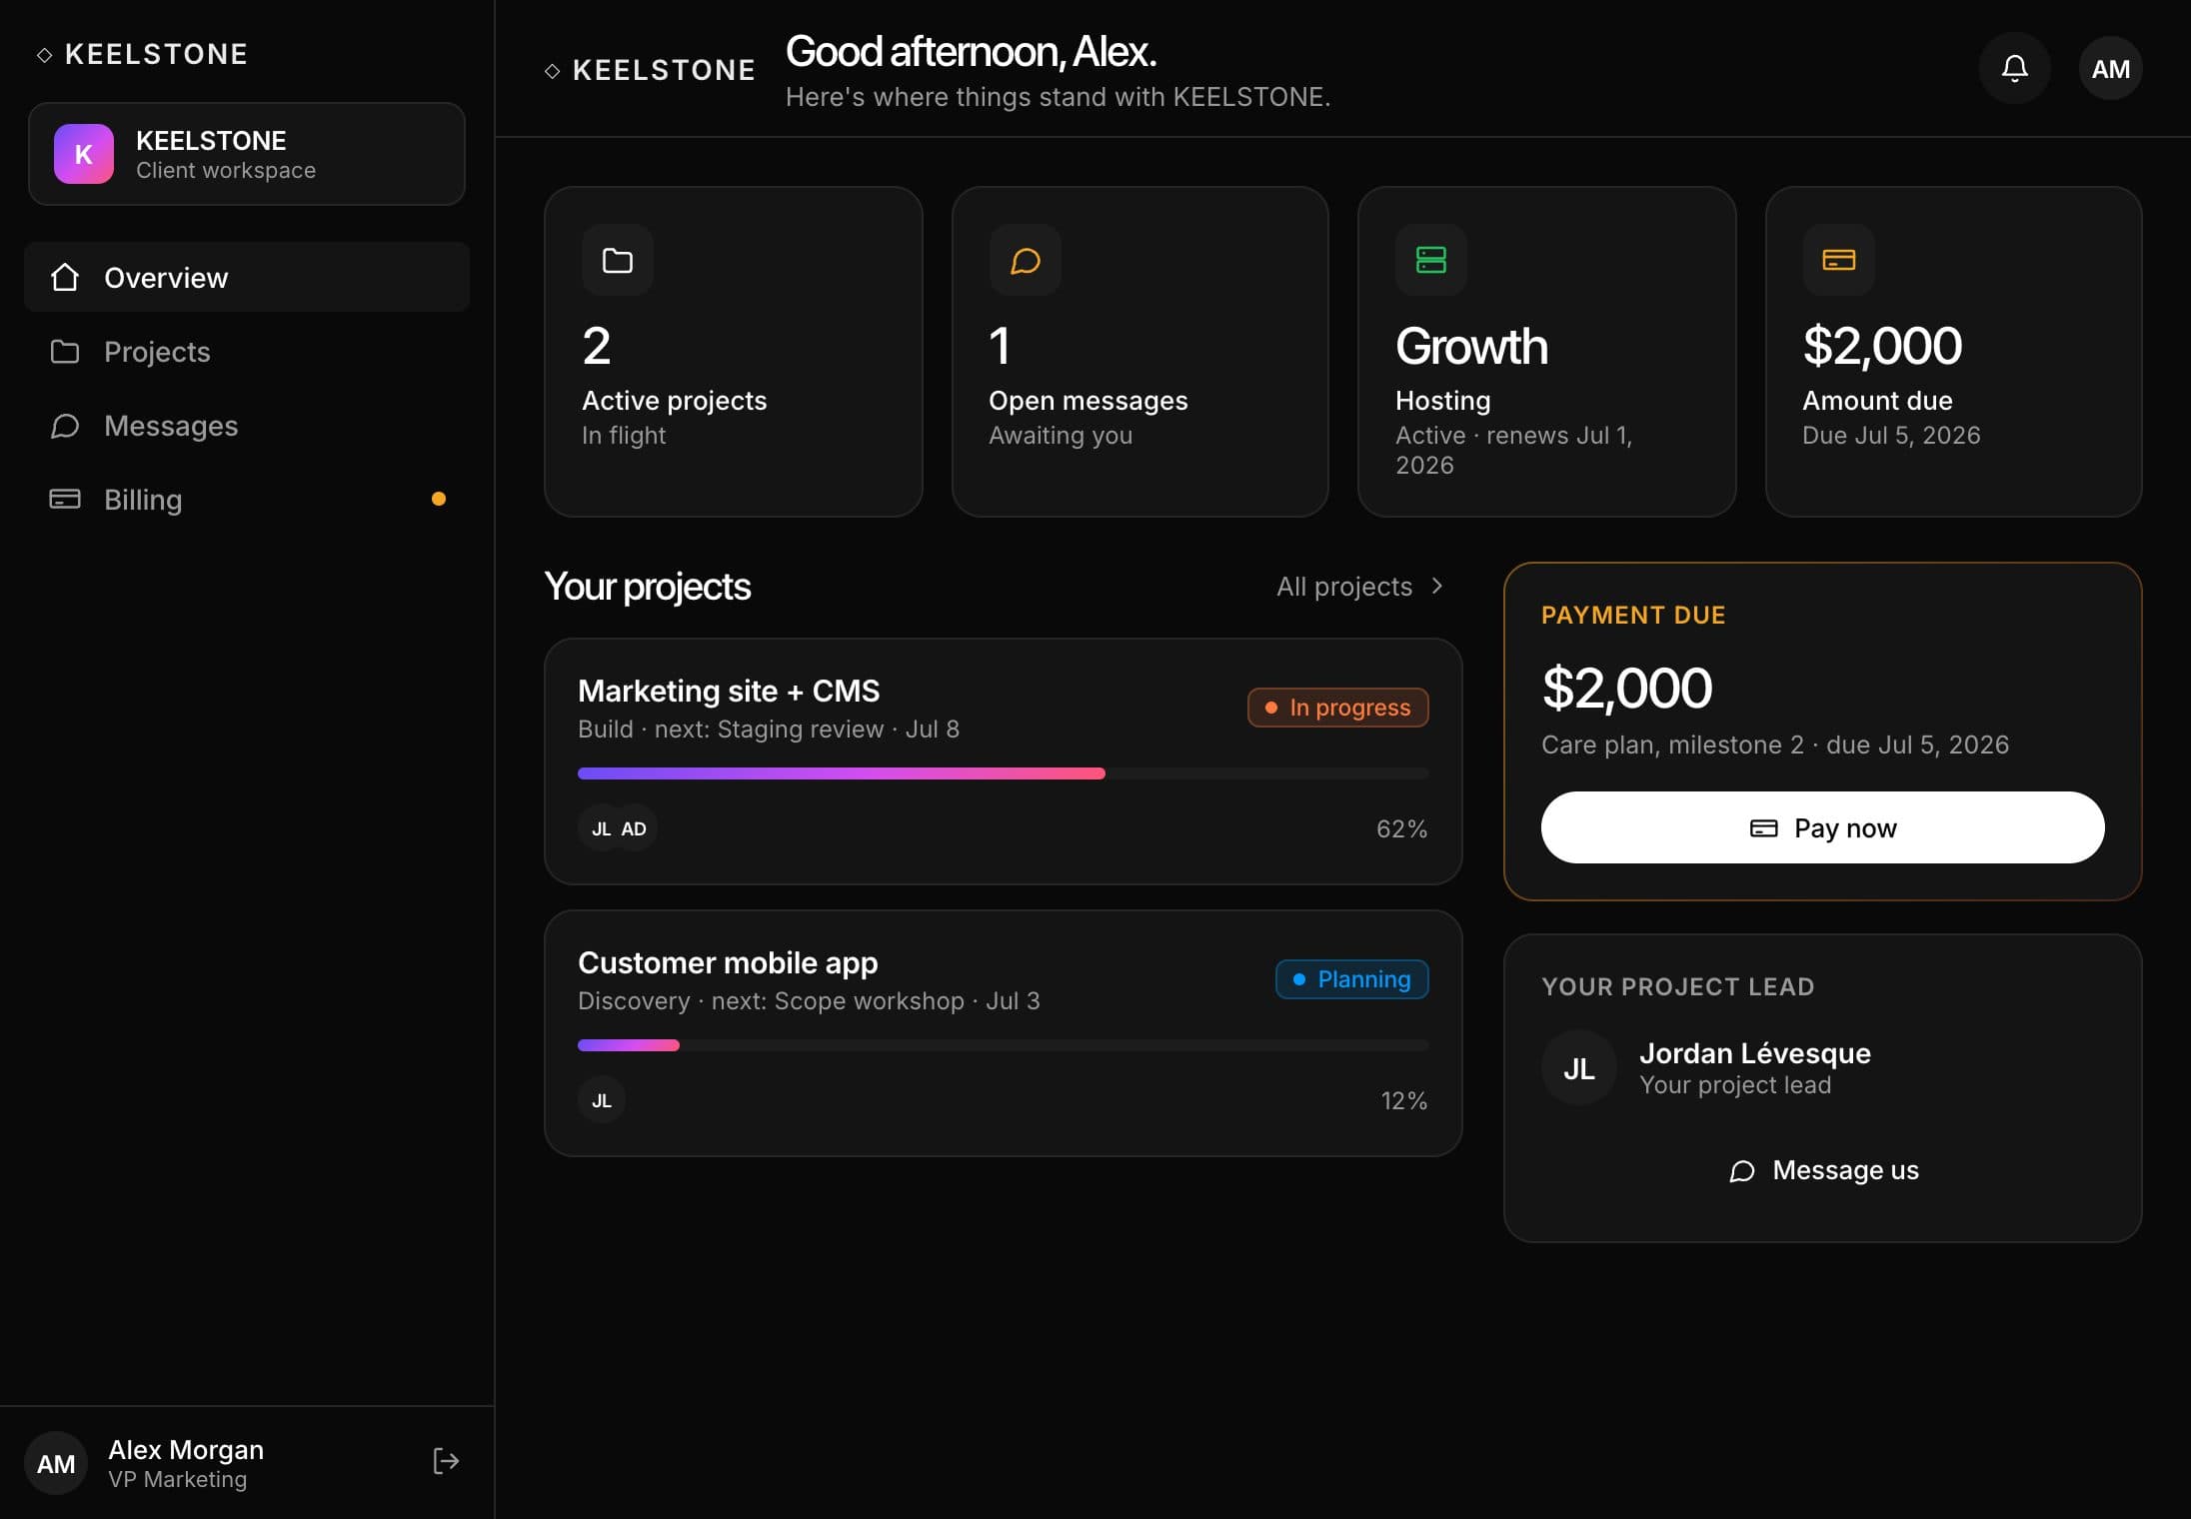Click the In progress status badge
Screen dimensions: 2191x1519
[1337, 708]
